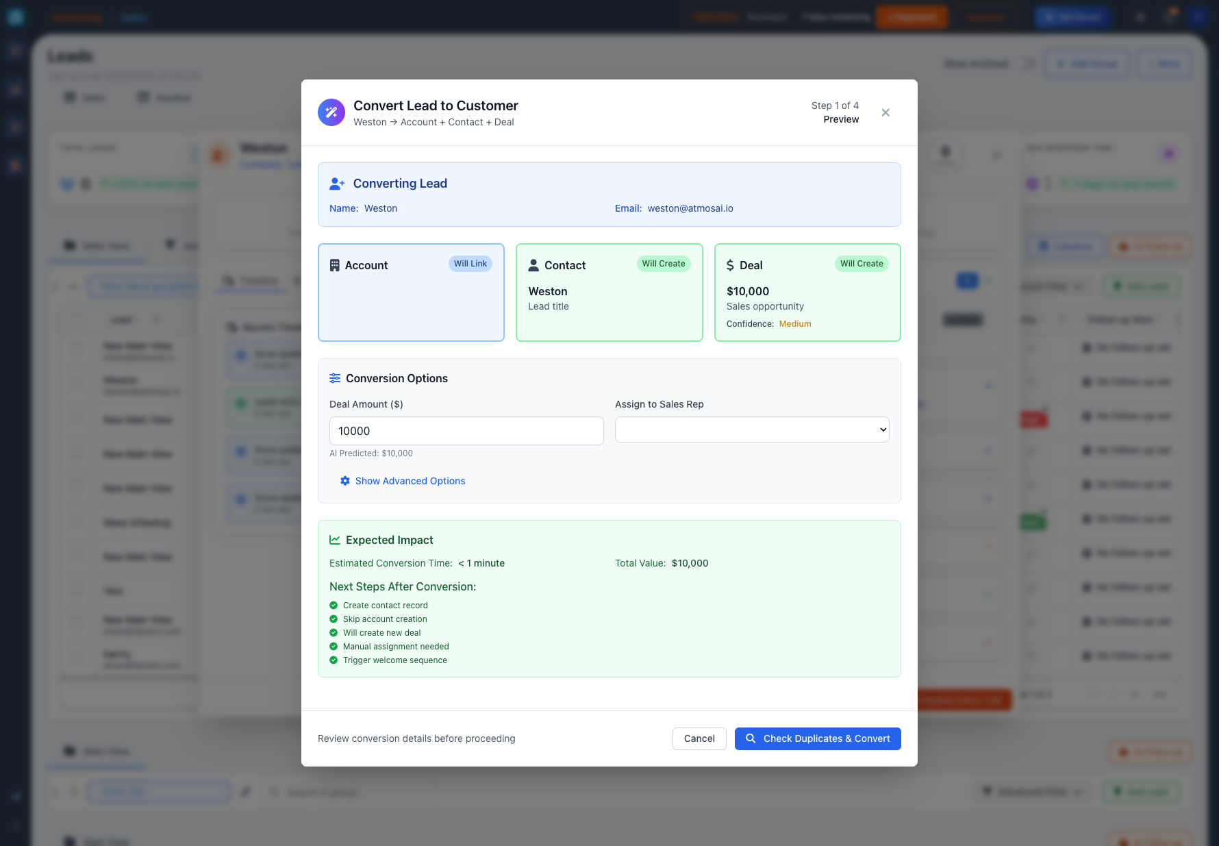
Task: Click the Expected Impact chart icon
Action: 335,540
